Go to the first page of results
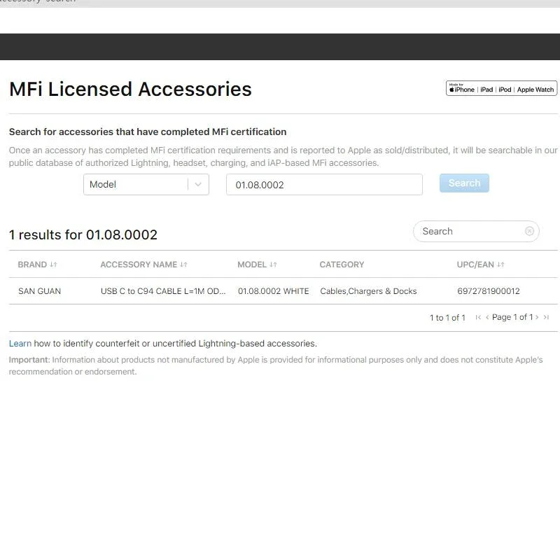The height and width of the screenshot is (560, 560). click(478, 317)
